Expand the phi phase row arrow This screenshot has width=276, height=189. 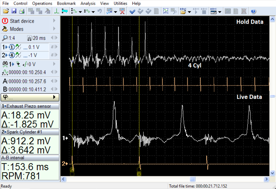pyautogui.click(x=54, y=97)
